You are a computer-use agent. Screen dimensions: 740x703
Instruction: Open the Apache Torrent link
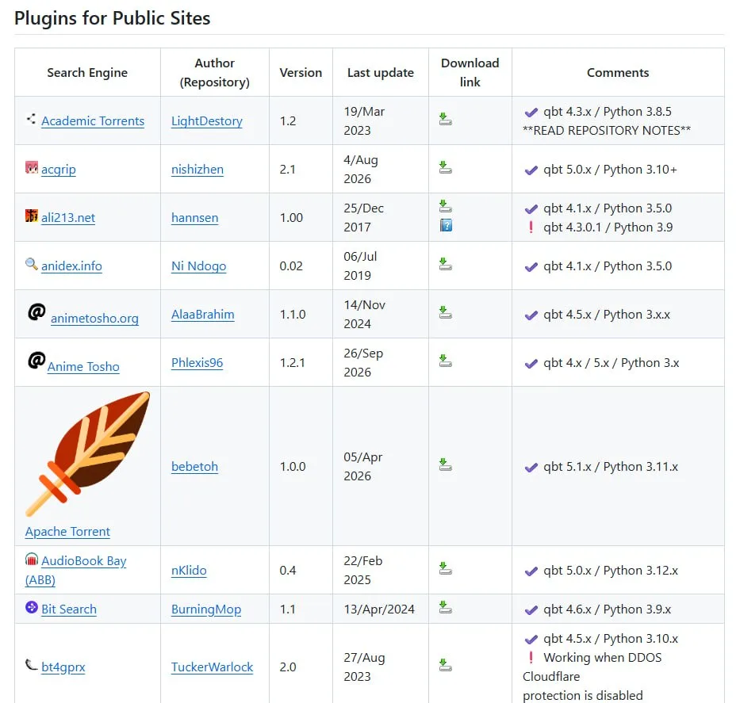coord(67,532)
